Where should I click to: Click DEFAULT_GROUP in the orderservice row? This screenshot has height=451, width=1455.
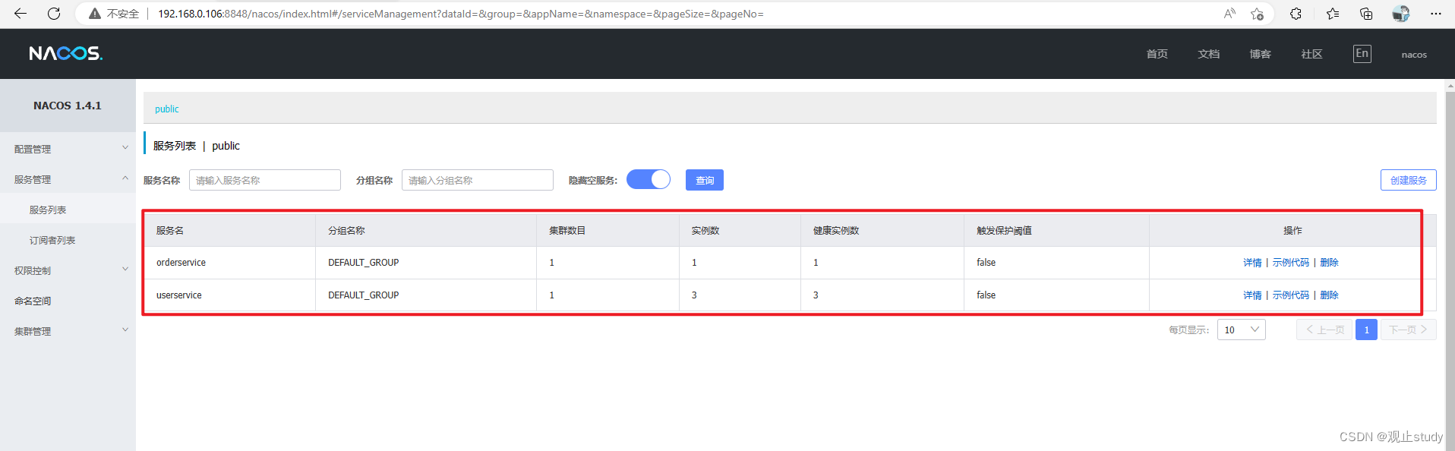pyautogui.click(x=363, y=263)
